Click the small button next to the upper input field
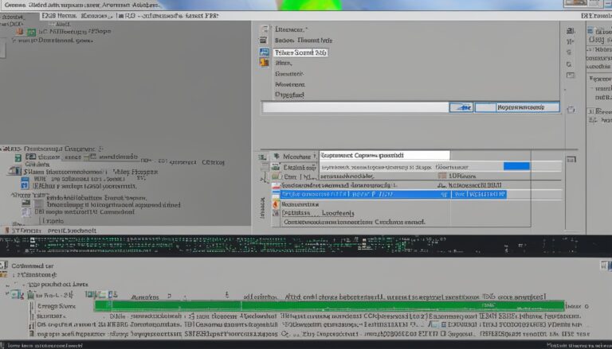Viewport: 612px width, 349px height. (460, 107)
